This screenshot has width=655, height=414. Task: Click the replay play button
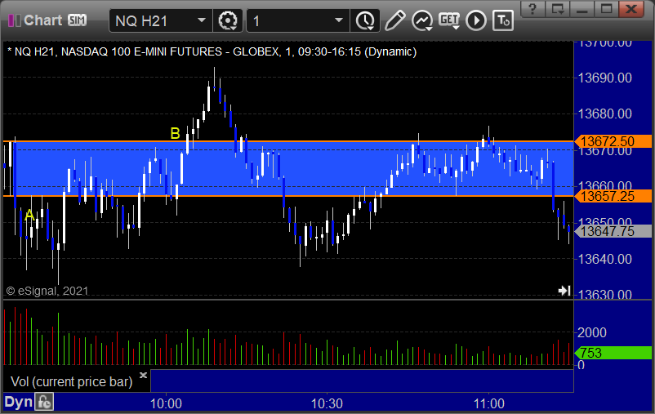476,20
